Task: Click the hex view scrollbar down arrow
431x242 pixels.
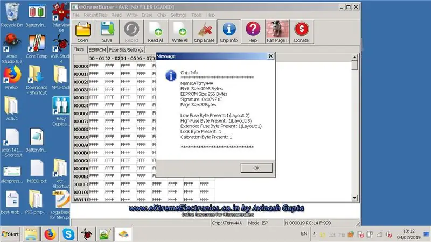Action: tap(354, 198)
